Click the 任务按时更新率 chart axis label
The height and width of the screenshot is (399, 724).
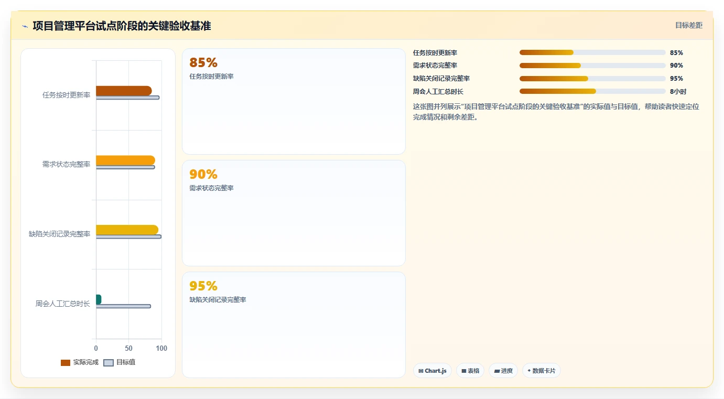[67, 95]
